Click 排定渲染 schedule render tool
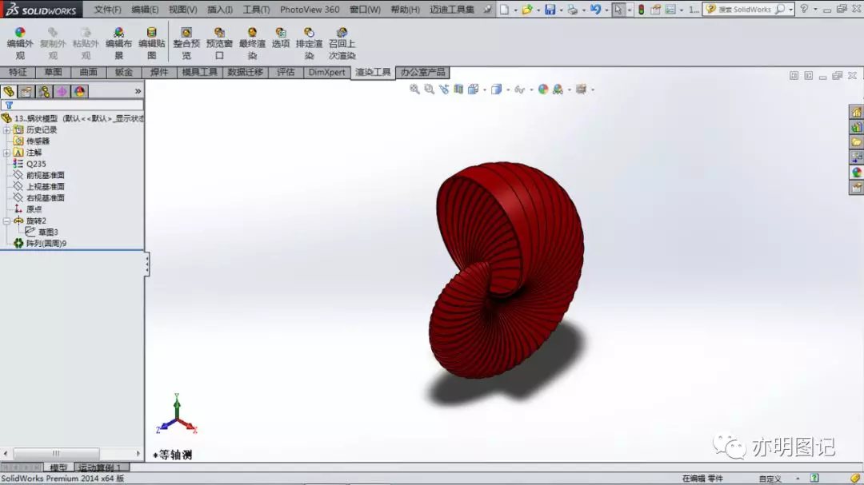This screenshot has height=485, width=864. click(x=309, y=43)
